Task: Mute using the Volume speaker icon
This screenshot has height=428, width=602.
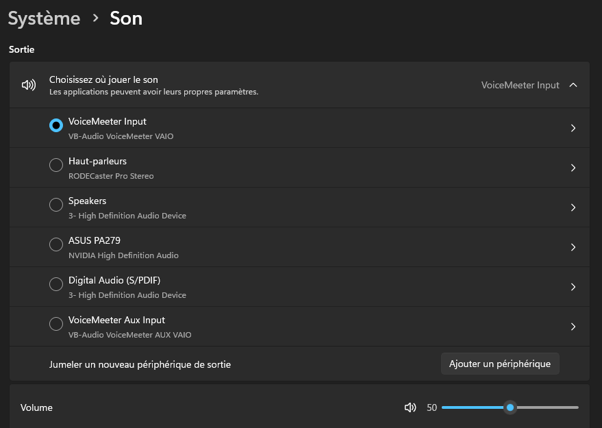Action: (x=410, y=407)
